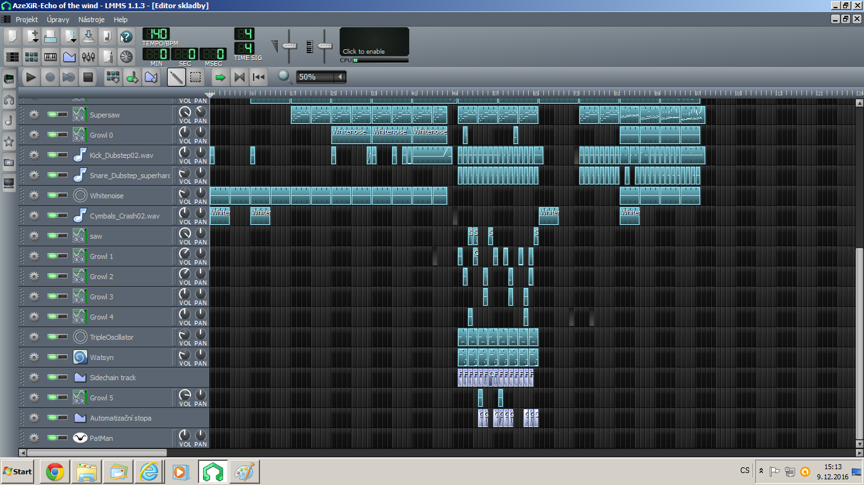
Task: Open My Presets sidebar star icon
Action: [9, 141]
